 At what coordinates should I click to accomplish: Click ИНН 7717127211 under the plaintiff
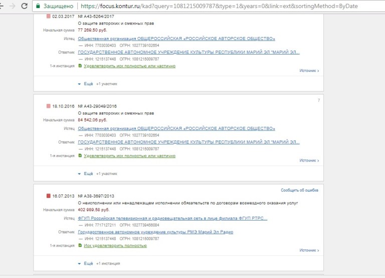[x=100, y=225]
